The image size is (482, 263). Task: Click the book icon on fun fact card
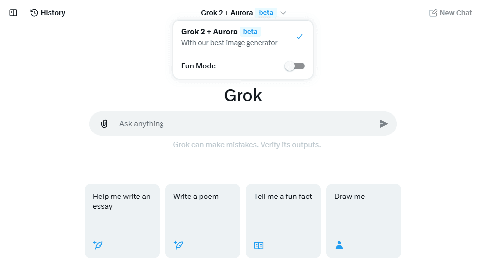click(259, 245)
